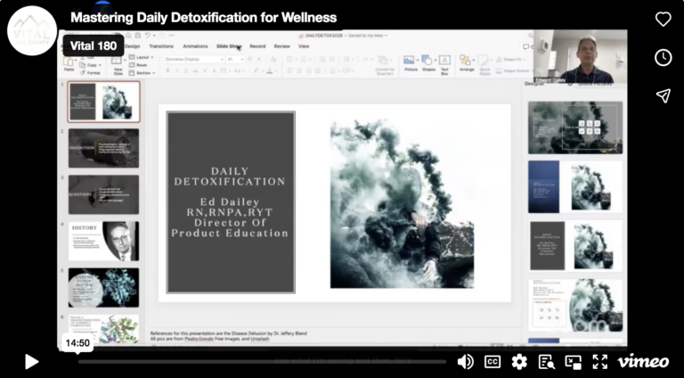Toggle italic formatting
Viewport: 684px width, 378px height.
[176, 70]
